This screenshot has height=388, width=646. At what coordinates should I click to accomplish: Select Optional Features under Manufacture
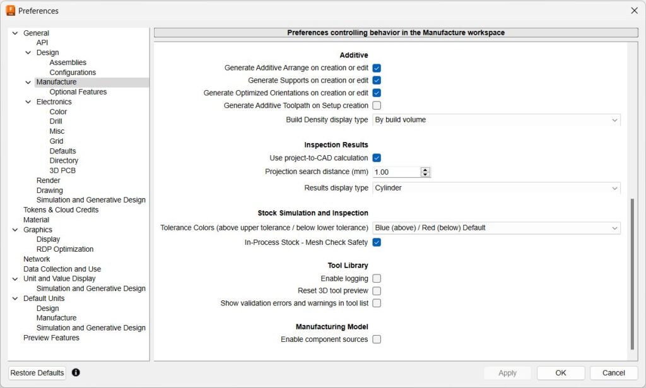tap(78, 92)
